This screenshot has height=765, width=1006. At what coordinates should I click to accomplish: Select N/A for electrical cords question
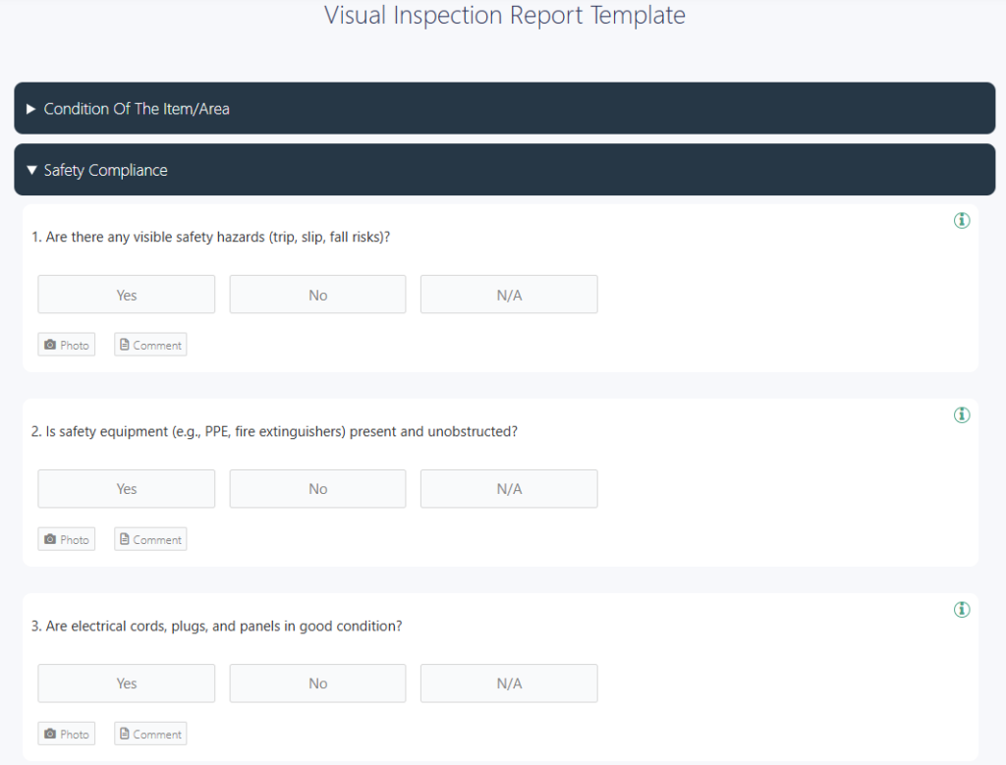508,683
